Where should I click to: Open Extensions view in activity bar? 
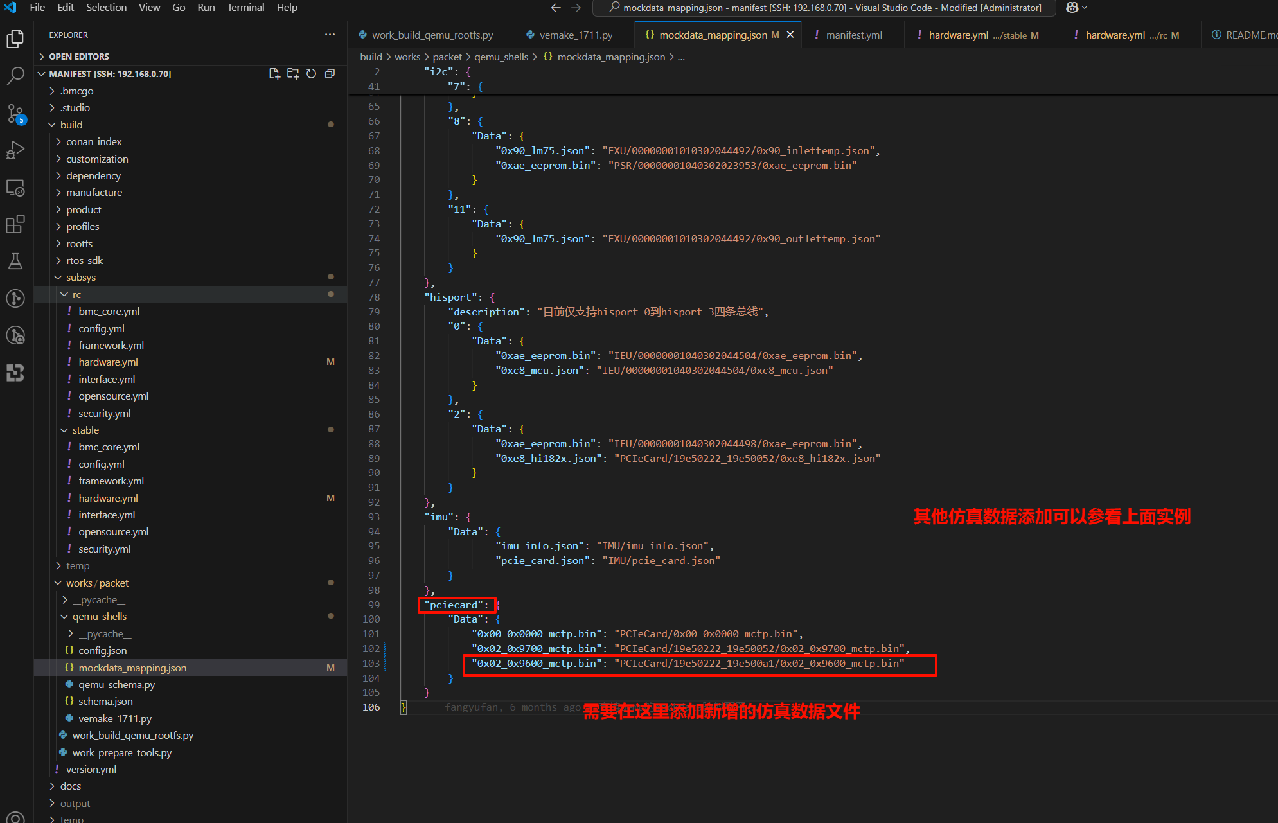coord(15,224)
